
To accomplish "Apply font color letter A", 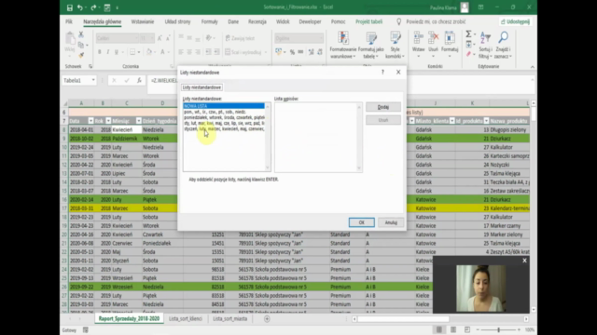I will [162, 52].
